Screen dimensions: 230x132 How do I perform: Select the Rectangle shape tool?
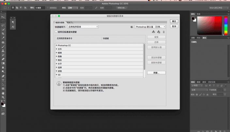pos(3,89)
